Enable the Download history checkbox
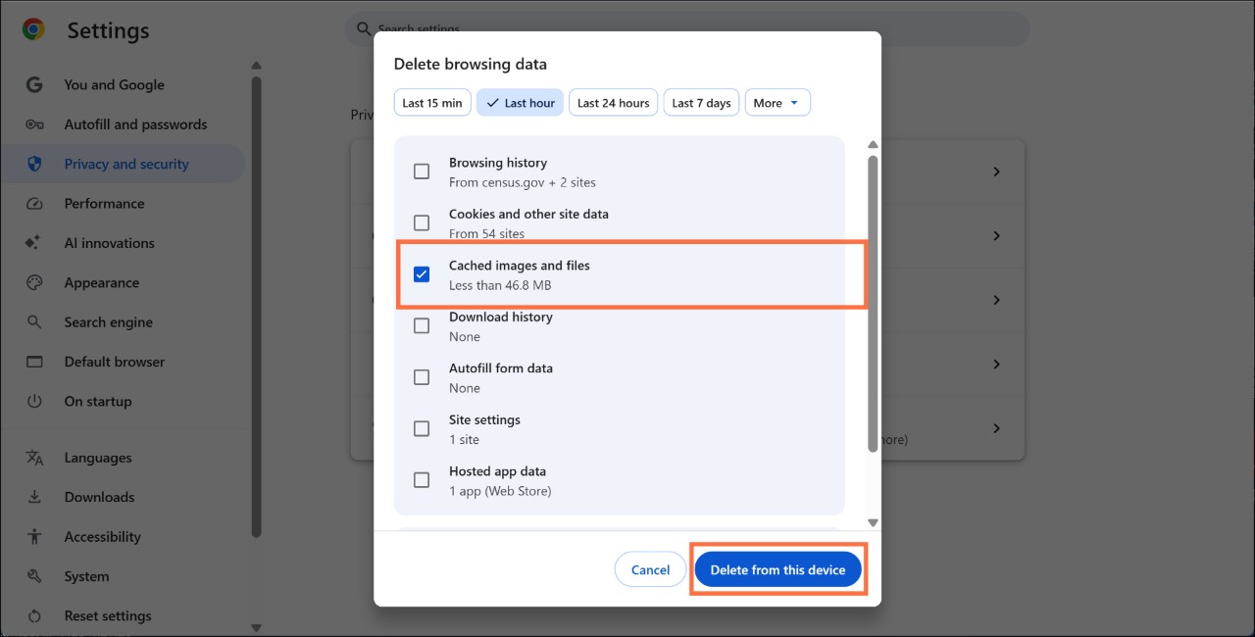The image size is (1255, 637). (x=422, y=325)
